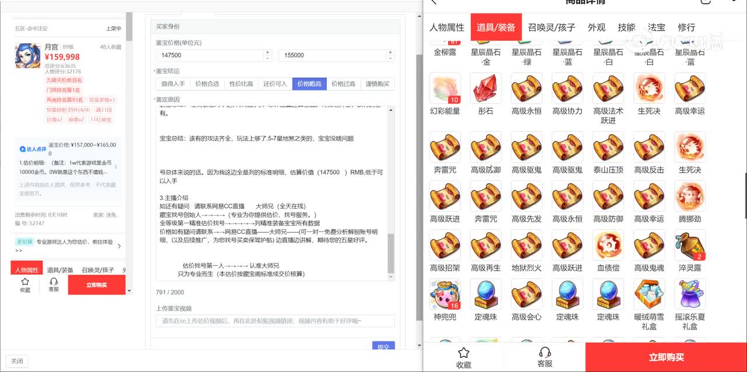
Task: Click 立即购买 button in left panel
Action: click(97, 285)
